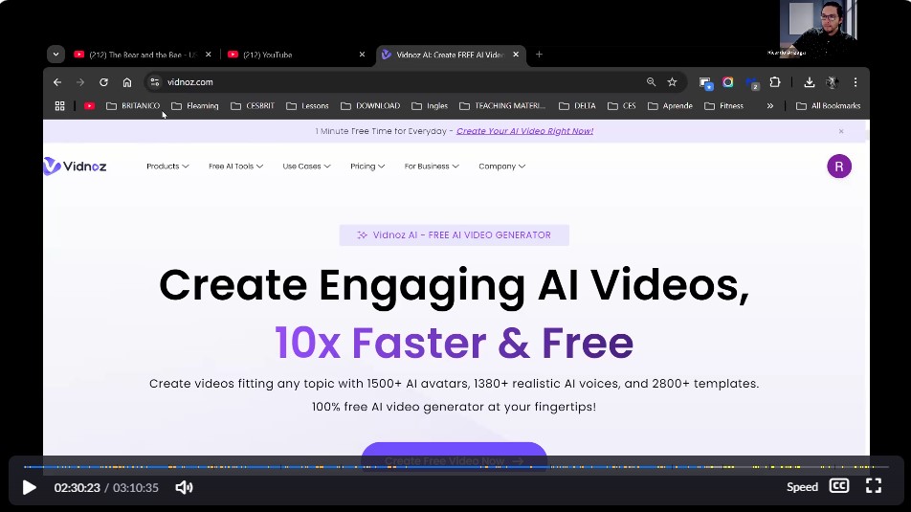Image resolution: width=911 pixels, height=512 pixels.
Task: Open the Fitness bookmark folder
Action: pos(723,106)
